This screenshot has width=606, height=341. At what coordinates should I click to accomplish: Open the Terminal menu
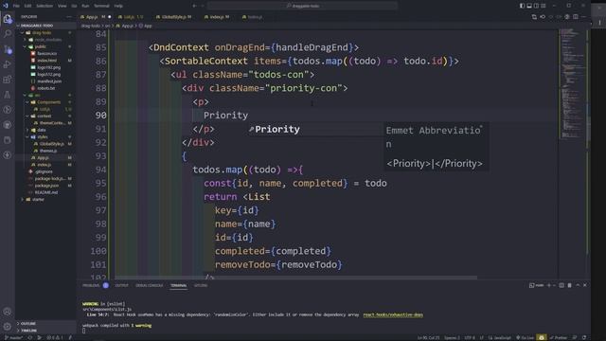coord(101,6)
